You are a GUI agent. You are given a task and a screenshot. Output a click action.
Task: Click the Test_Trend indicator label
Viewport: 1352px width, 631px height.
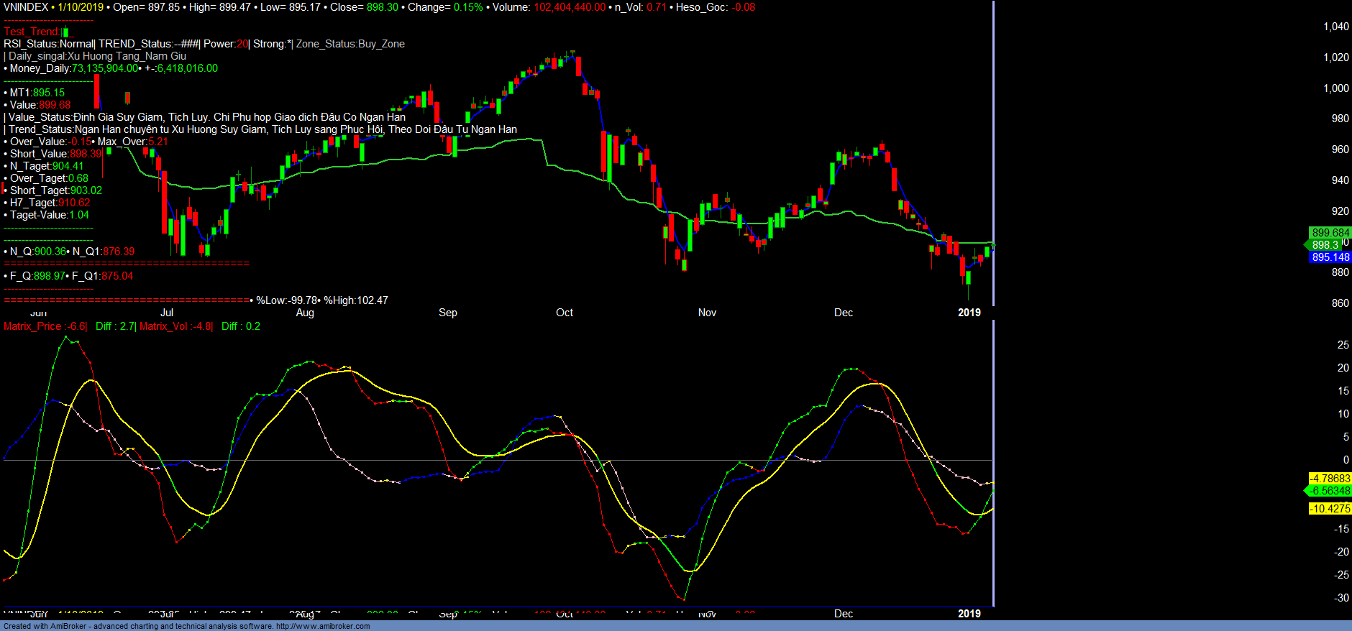[x=32, y=32]
